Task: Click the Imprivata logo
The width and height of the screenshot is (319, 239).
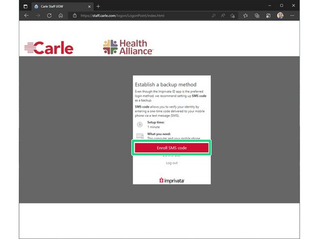Action: (x=172, y=180)
